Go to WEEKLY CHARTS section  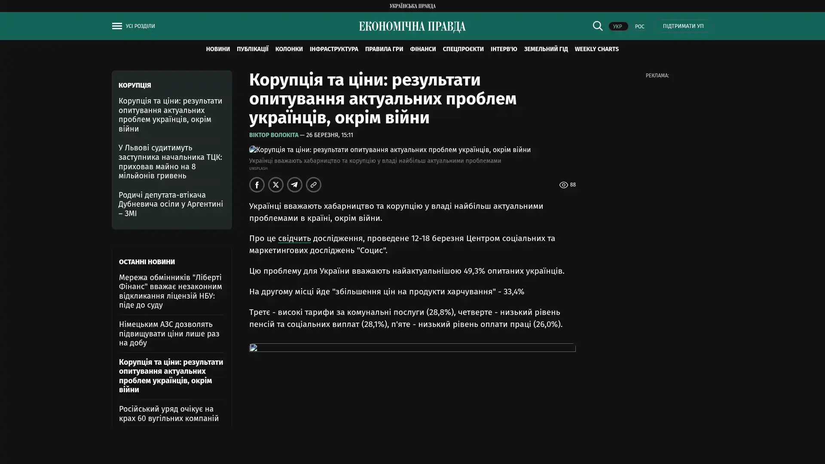(x=596, y=49)
